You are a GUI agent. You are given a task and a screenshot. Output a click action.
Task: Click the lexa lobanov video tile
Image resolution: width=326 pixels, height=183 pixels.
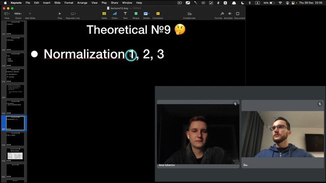(x=198, y=134)
